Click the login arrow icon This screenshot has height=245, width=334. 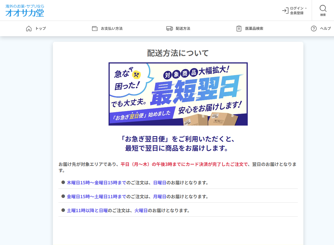coord(285,11)
